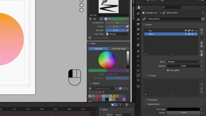Move the layer up in list
Image resolution: width=206 pixels, height=116 pixels.
202,43
